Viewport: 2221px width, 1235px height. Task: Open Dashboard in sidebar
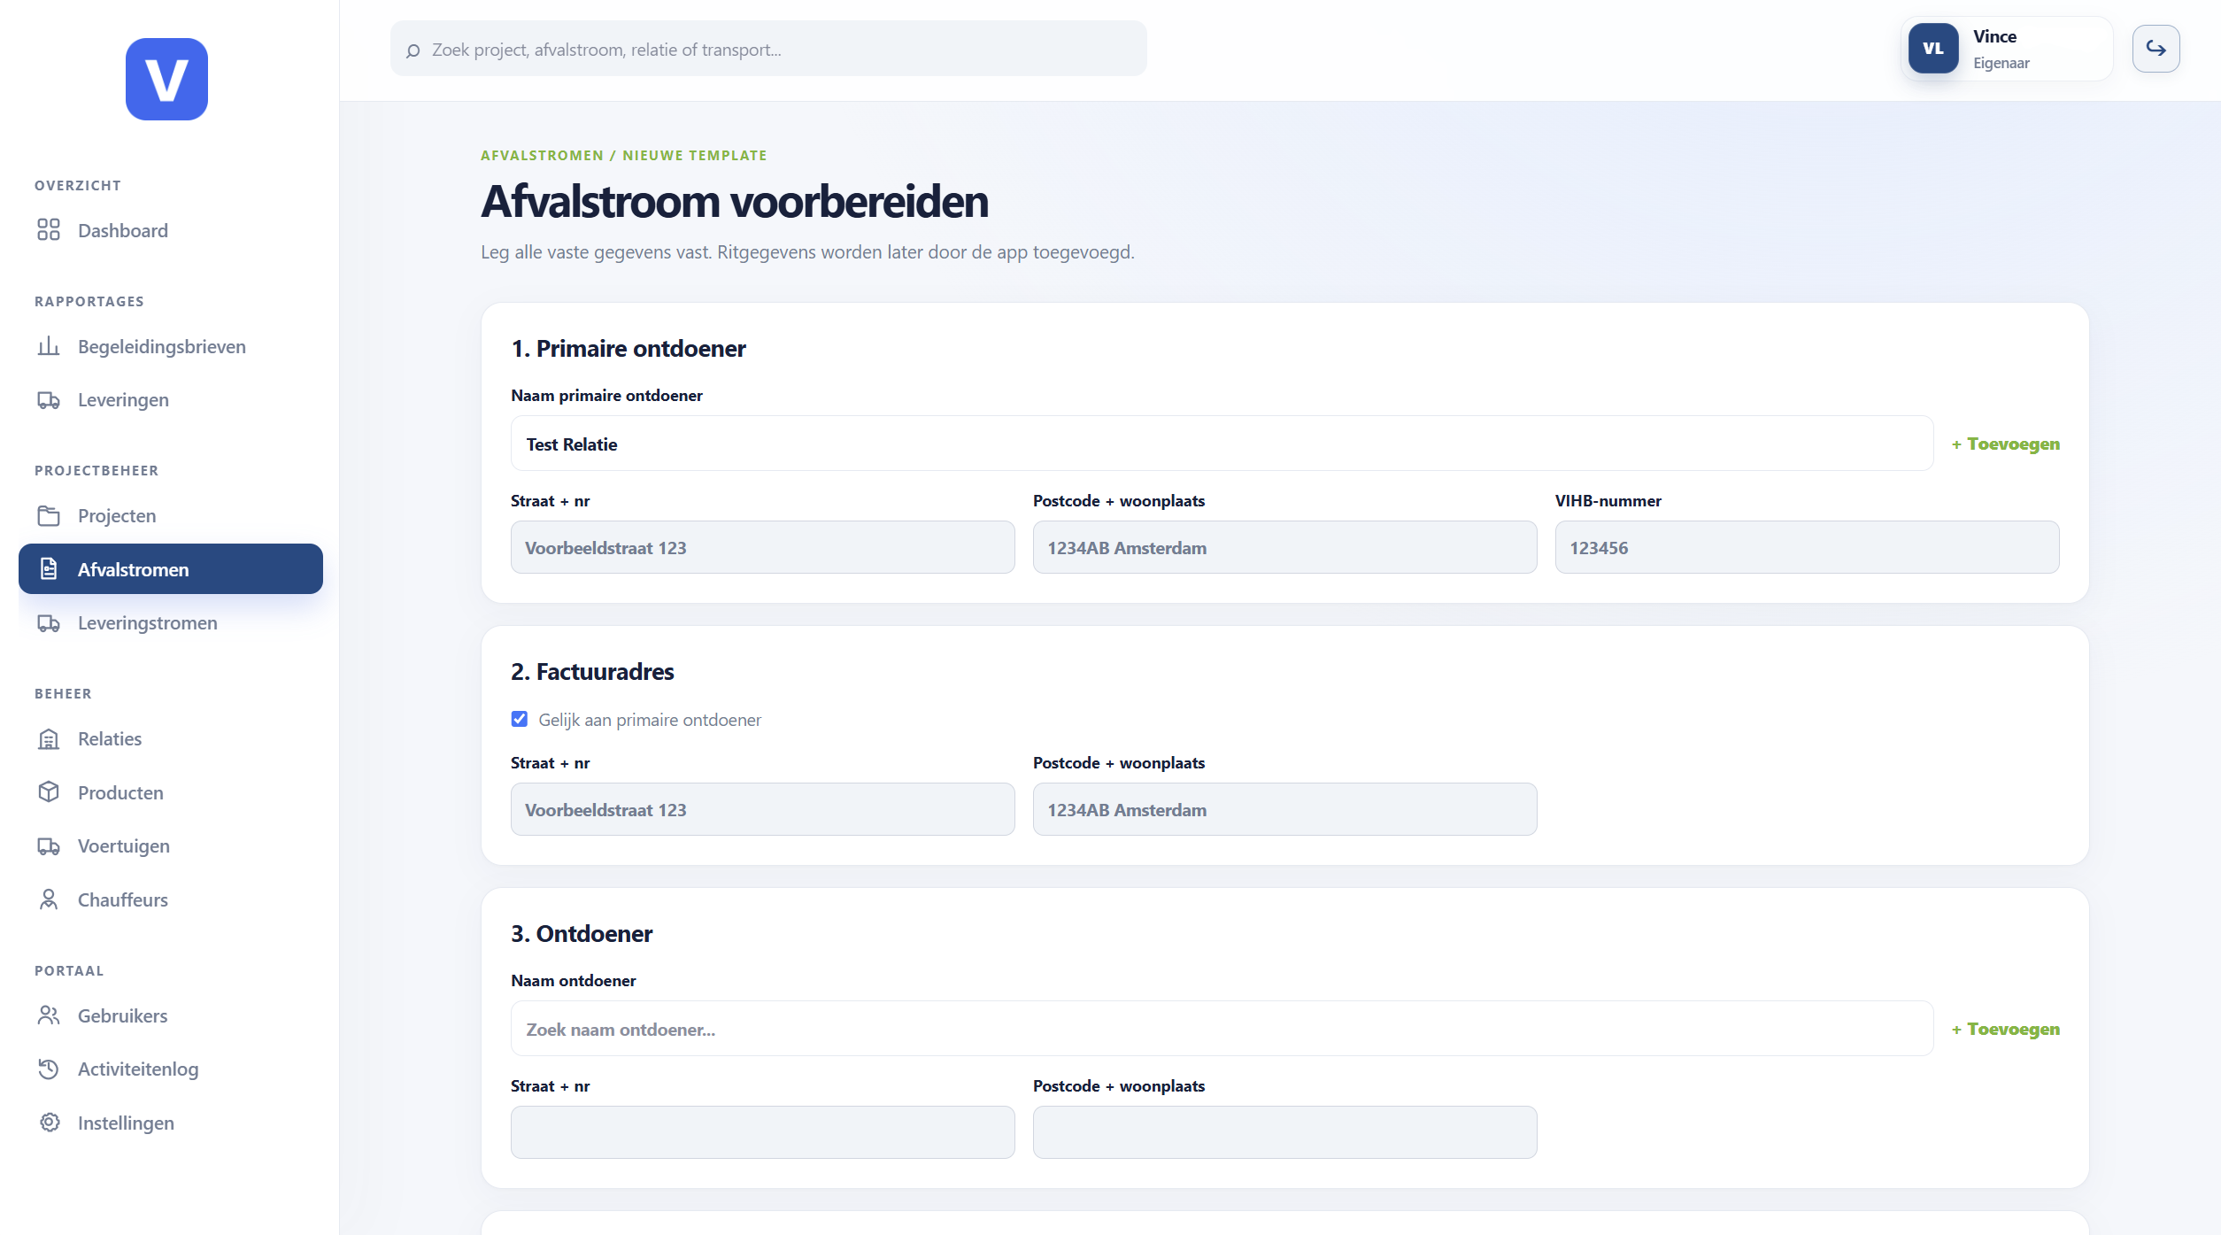[171, 230]
